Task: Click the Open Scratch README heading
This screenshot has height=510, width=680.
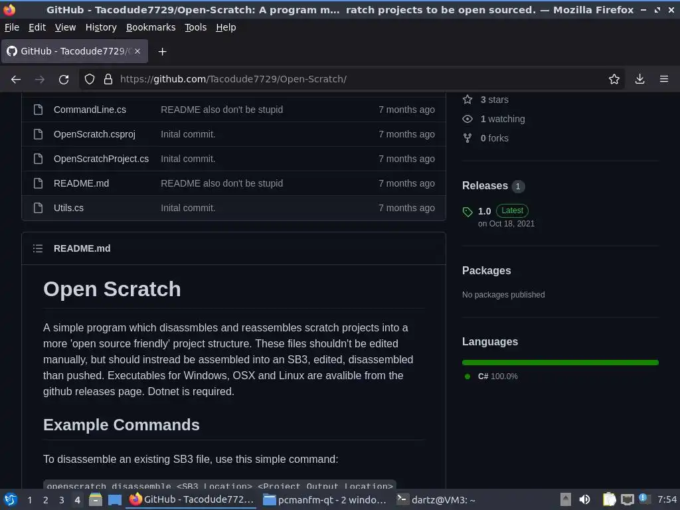Action: 112,290
